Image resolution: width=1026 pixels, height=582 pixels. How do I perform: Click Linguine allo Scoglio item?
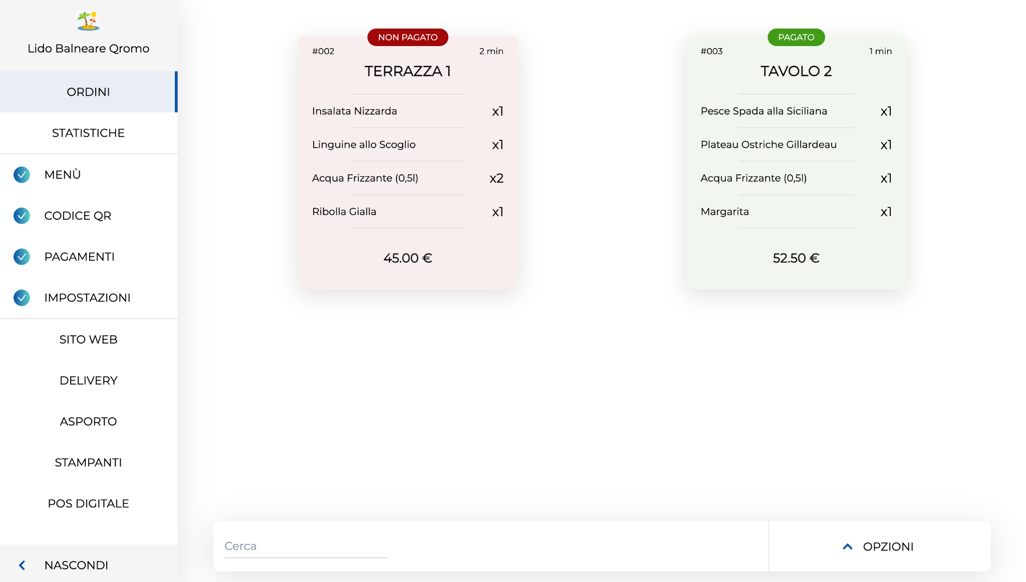coord(364,144)
